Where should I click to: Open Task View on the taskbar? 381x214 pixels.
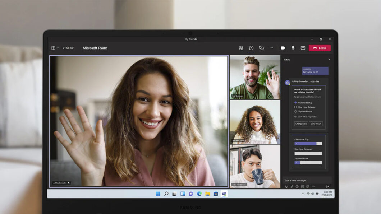click(174, 194)
